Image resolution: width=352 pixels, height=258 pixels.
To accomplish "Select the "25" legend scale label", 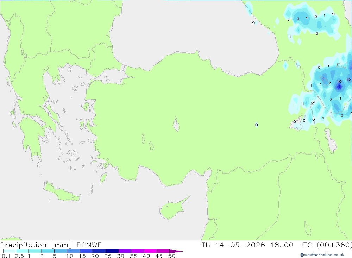I will pyautogui.click(x=108, y=256).
